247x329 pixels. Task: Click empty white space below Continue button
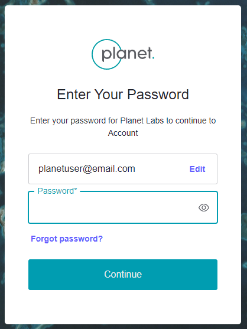(123, 307)
